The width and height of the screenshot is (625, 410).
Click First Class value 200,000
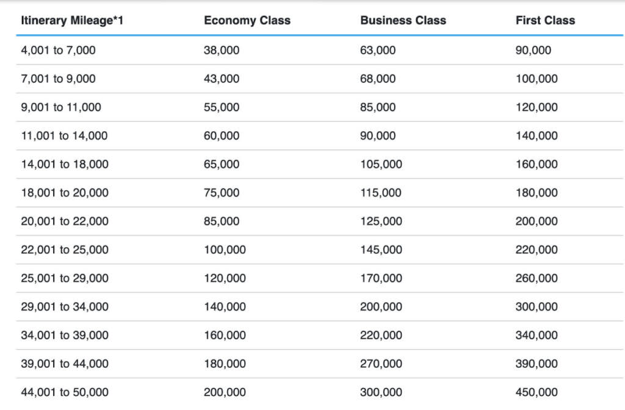point(536,221)
